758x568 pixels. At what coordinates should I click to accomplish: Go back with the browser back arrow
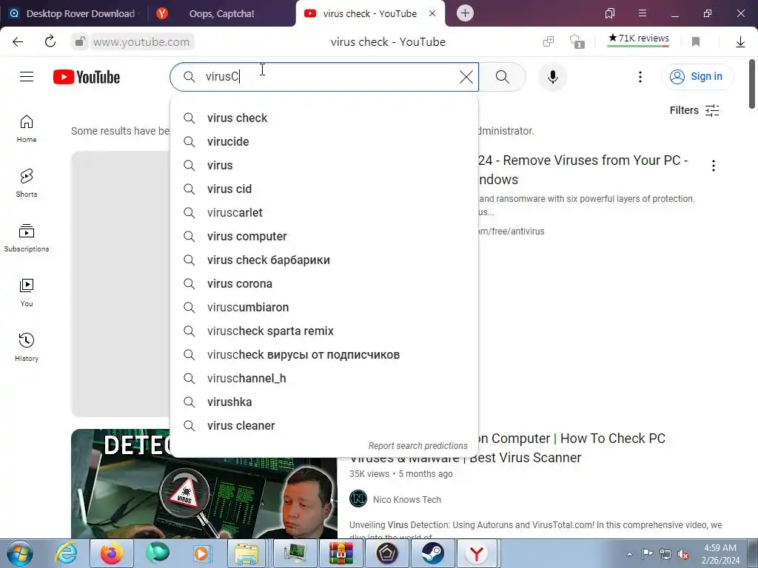(x=18, y=41)
